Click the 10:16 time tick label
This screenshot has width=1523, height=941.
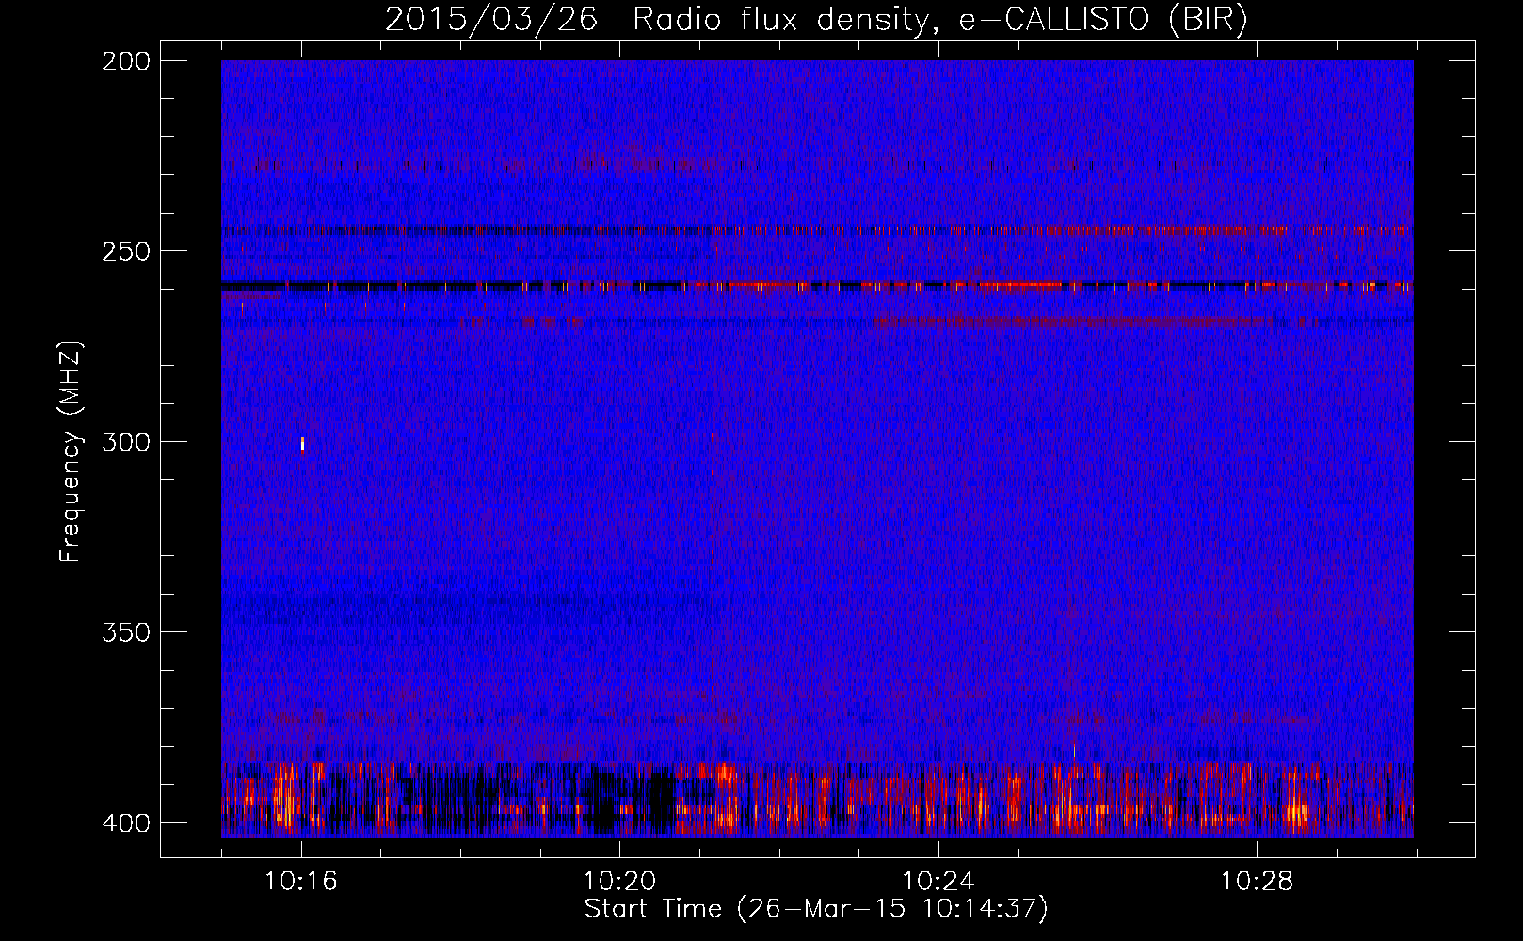click(301, 882)
